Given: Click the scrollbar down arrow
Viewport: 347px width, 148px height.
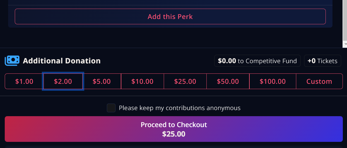Looking at the screenshot, I should 345,44.
